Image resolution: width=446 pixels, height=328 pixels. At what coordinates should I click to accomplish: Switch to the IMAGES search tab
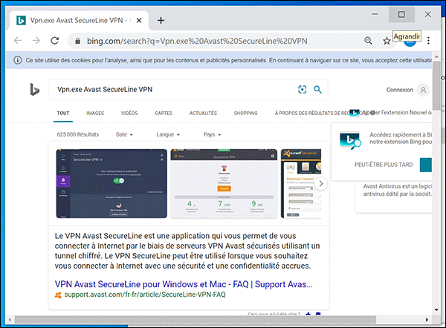[x=94, y=114]
